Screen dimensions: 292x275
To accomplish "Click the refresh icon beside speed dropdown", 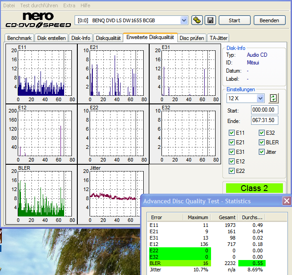I will [x=273, y=98].
